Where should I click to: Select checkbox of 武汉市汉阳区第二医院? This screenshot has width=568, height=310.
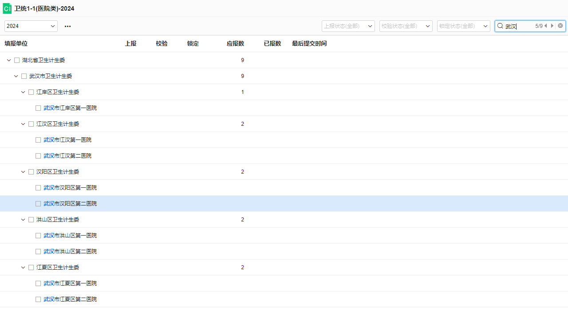(38, 204)
